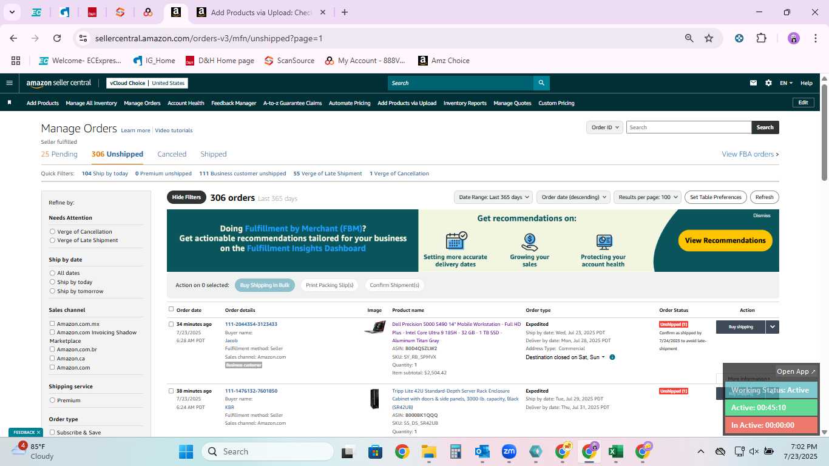Viewport: 829px width, 466px height.
Task: Click the browser zoom magnifier icon
Action: pyautogui.click(x=689, y=38)
